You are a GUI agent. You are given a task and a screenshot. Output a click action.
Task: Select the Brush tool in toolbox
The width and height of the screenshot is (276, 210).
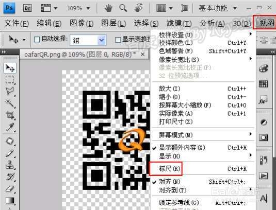(x=10, y=153)
